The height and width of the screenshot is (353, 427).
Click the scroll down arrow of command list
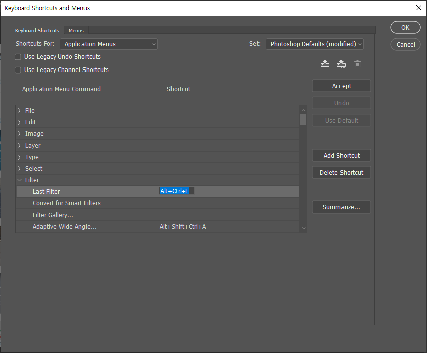point(304,228)
